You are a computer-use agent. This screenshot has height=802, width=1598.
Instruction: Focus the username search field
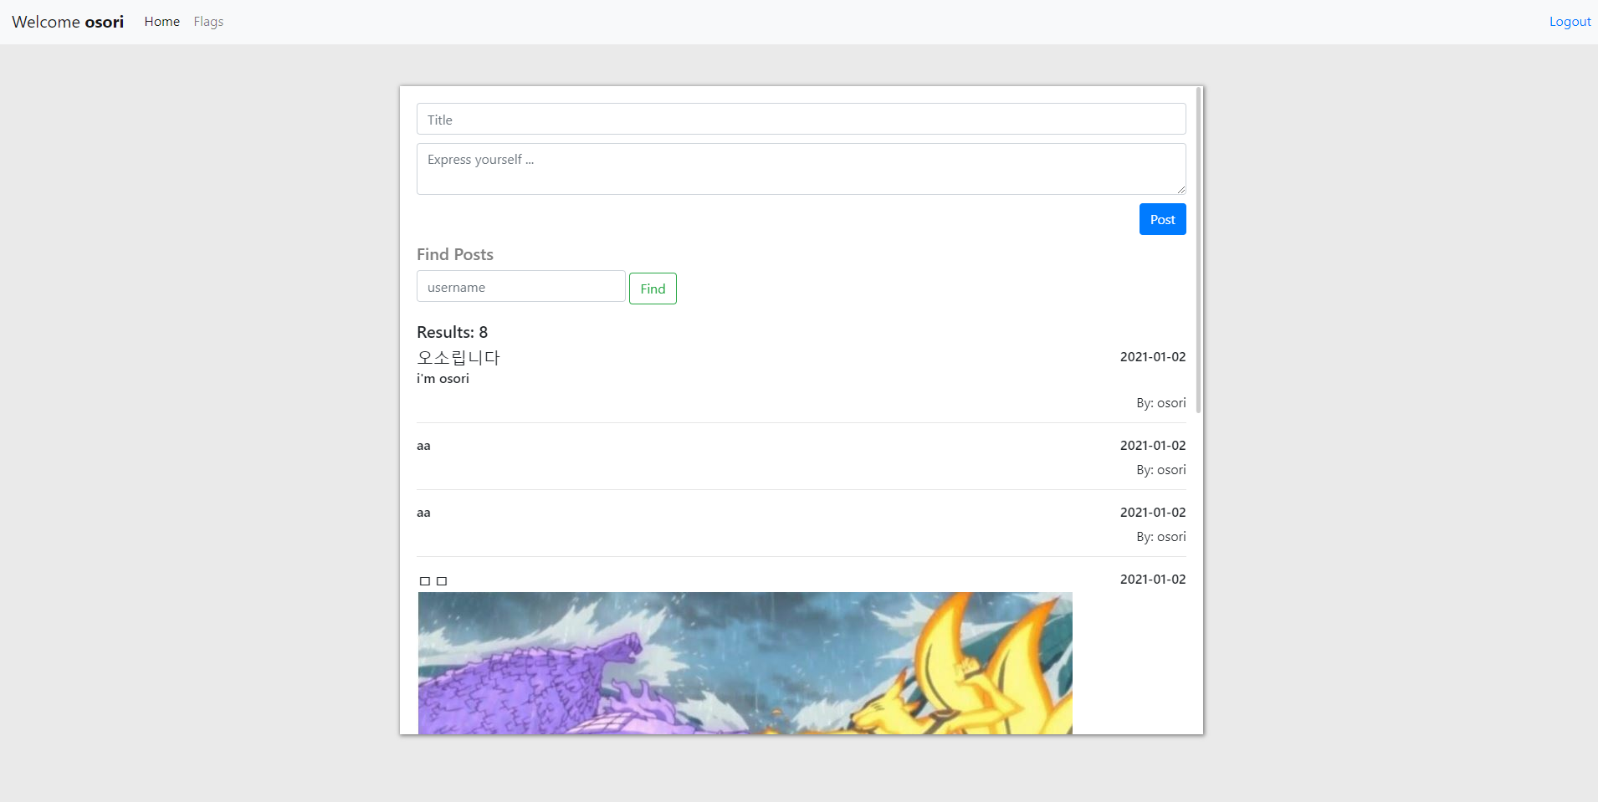click(520, 287)
